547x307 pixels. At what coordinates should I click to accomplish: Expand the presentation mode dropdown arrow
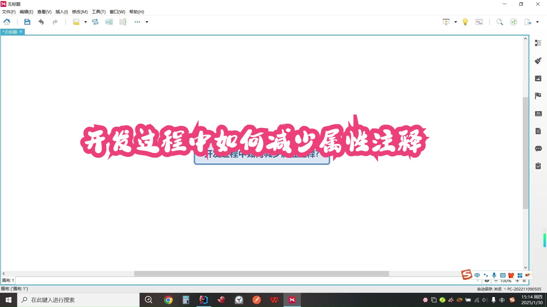tap(456, 22)
